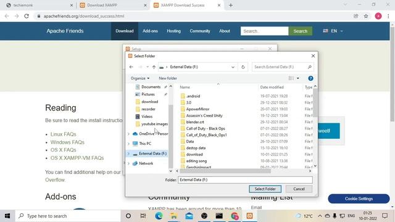The height and width of the screenshot is (222, 395).
Task: Open Organize dropdown menu
Action: (140, 78)
